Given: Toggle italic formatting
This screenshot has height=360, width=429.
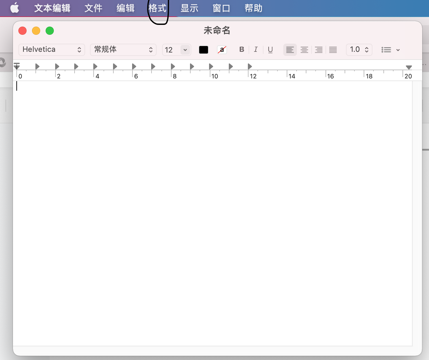Looking at the screenshot, I should click(x=256, y=49).
